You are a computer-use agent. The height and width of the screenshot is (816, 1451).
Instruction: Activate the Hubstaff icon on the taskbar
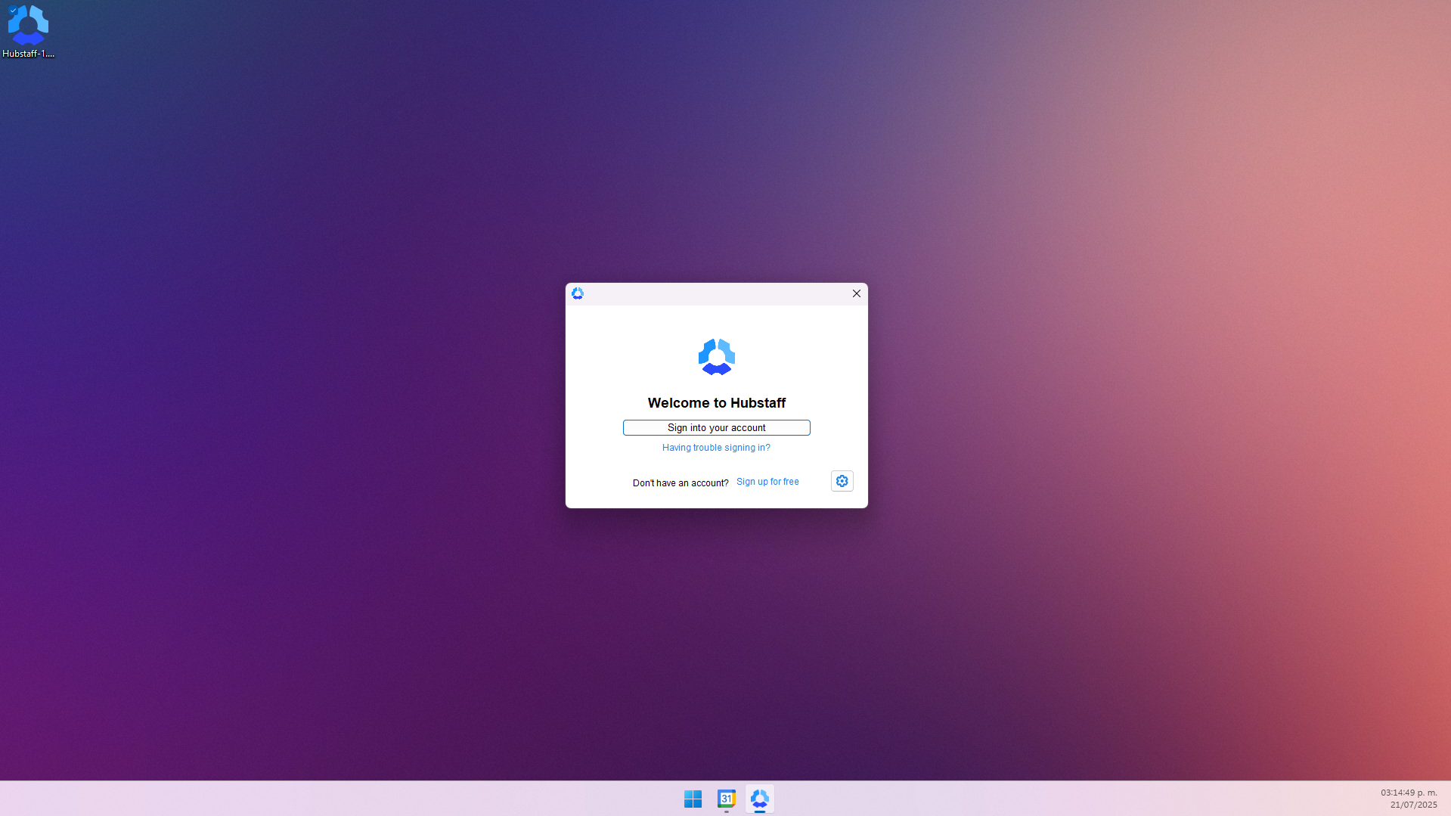click(759, 799)
